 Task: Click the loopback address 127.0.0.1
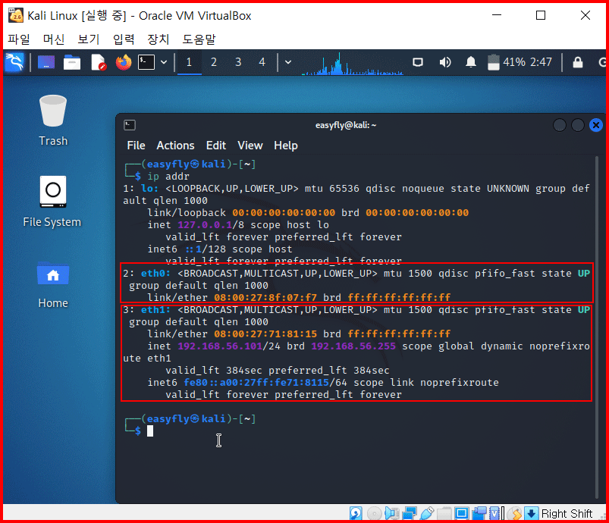coord(205,225)
